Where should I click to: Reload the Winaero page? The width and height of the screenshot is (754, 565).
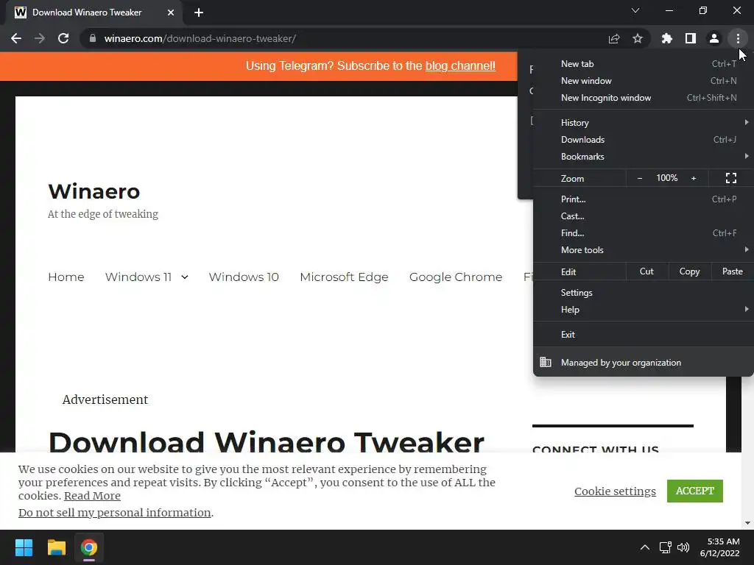[63, 38]
